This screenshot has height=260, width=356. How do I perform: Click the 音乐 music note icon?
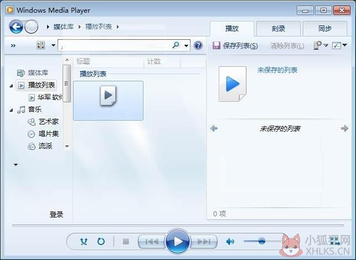(21, 110)
